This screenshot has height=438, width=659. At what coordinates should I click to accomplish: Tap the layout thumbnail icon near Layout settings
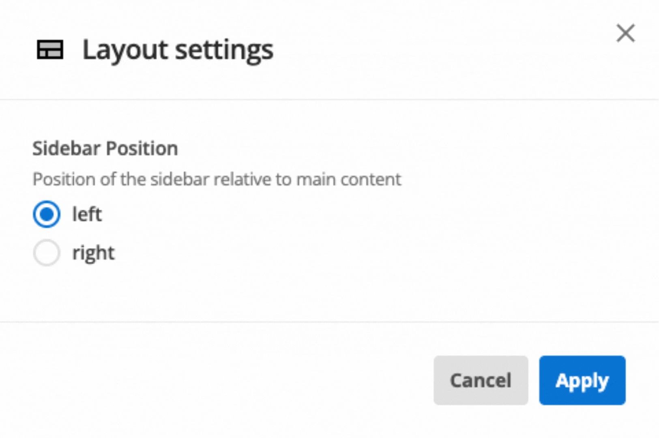tap(50, 49)
